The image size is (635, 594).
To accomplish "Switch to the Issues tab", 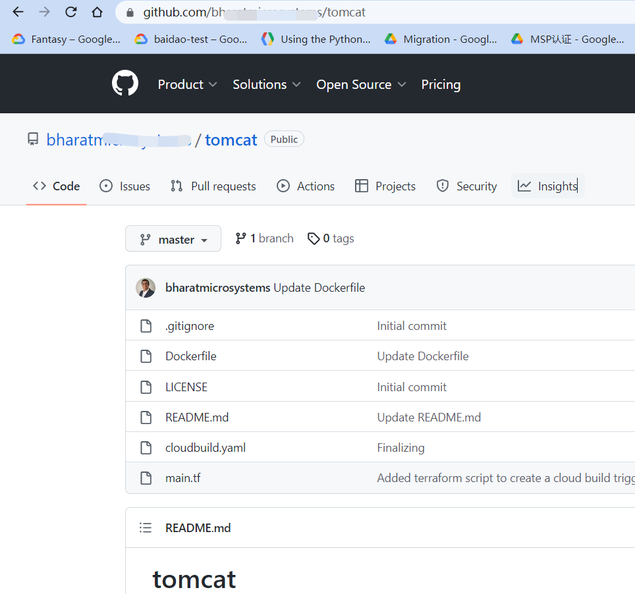I will coord(124,186).
